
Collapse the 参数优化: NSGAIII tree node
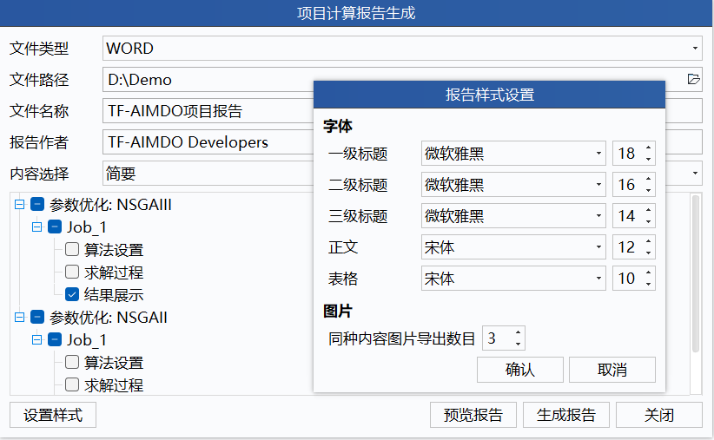click(x=20, y=206)
